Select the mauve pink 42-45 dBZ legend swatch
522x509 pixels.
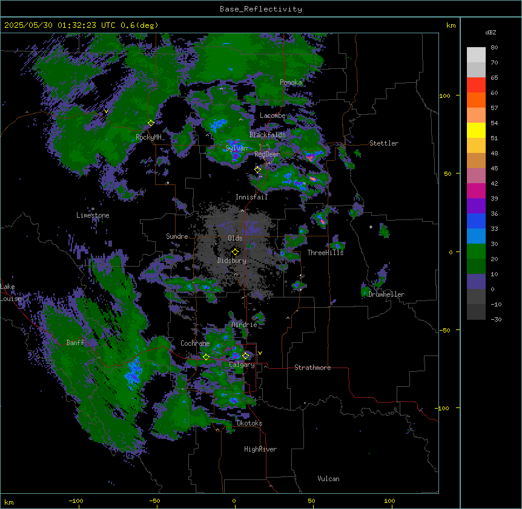click(x=476, y=175)
